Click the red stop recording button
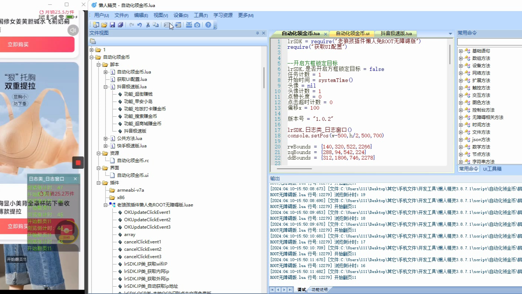Viewport: 522px width, 294px height. 78,163
